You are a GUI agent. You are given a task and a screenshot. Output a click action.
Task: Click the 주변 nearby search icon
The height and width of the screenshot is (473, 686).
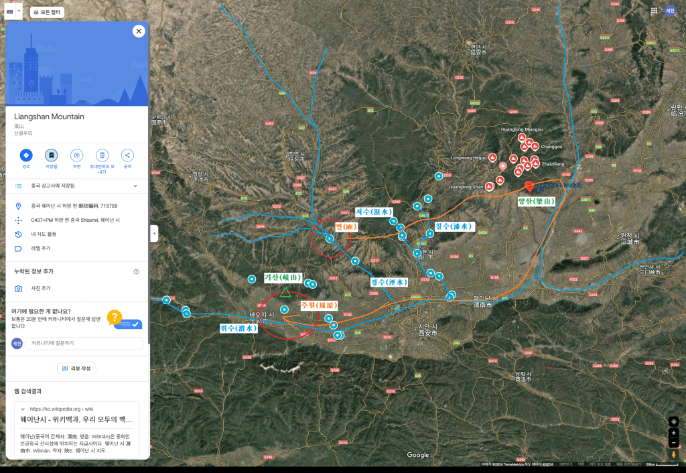click(76, 155)
